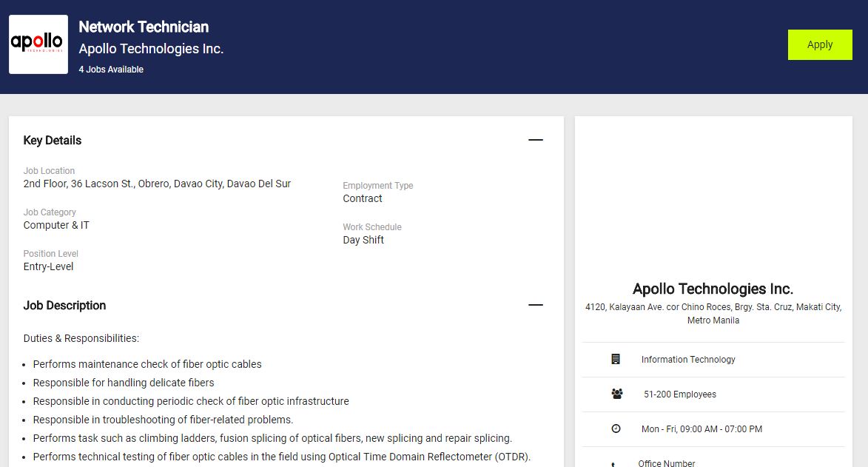Click the 51-200 Employees text
The width and height of the screenshot is (868, 467).
pos(680,394)
